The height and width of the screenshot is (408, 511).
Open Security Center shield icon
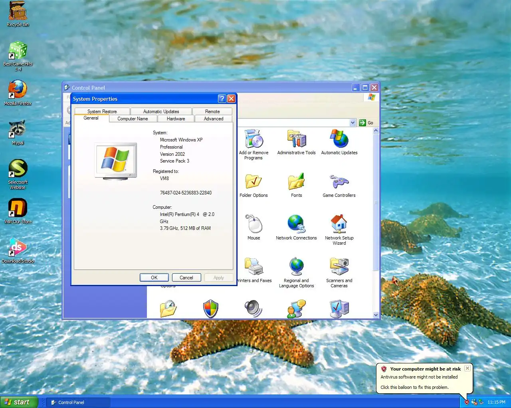click(211, 309)
